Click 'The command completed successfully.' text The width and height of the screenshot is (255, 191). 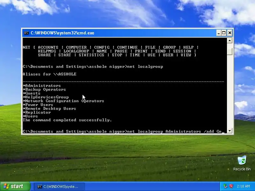coord(67,120)
